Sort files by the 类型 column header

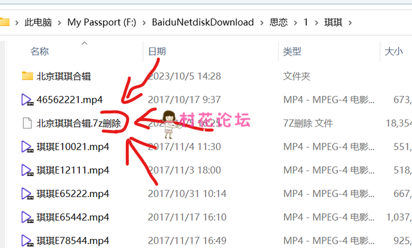pyautogui.click(x=292, y=51)
